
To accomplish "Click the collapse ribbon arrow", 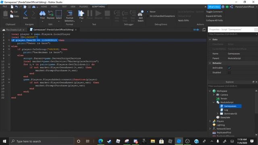I will pyautogui.click(x=205, y=7).
